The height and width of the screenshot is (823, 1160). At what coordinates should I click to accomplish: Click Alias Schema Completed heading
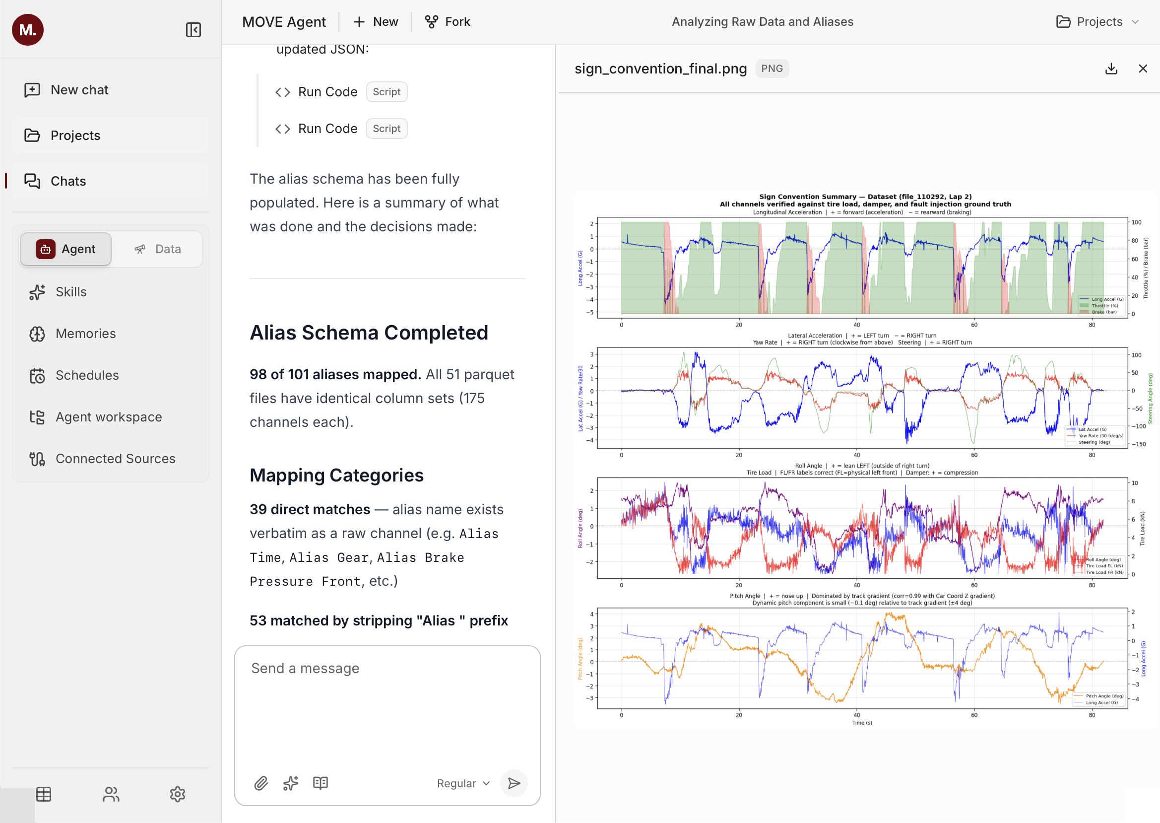point(369,333)
